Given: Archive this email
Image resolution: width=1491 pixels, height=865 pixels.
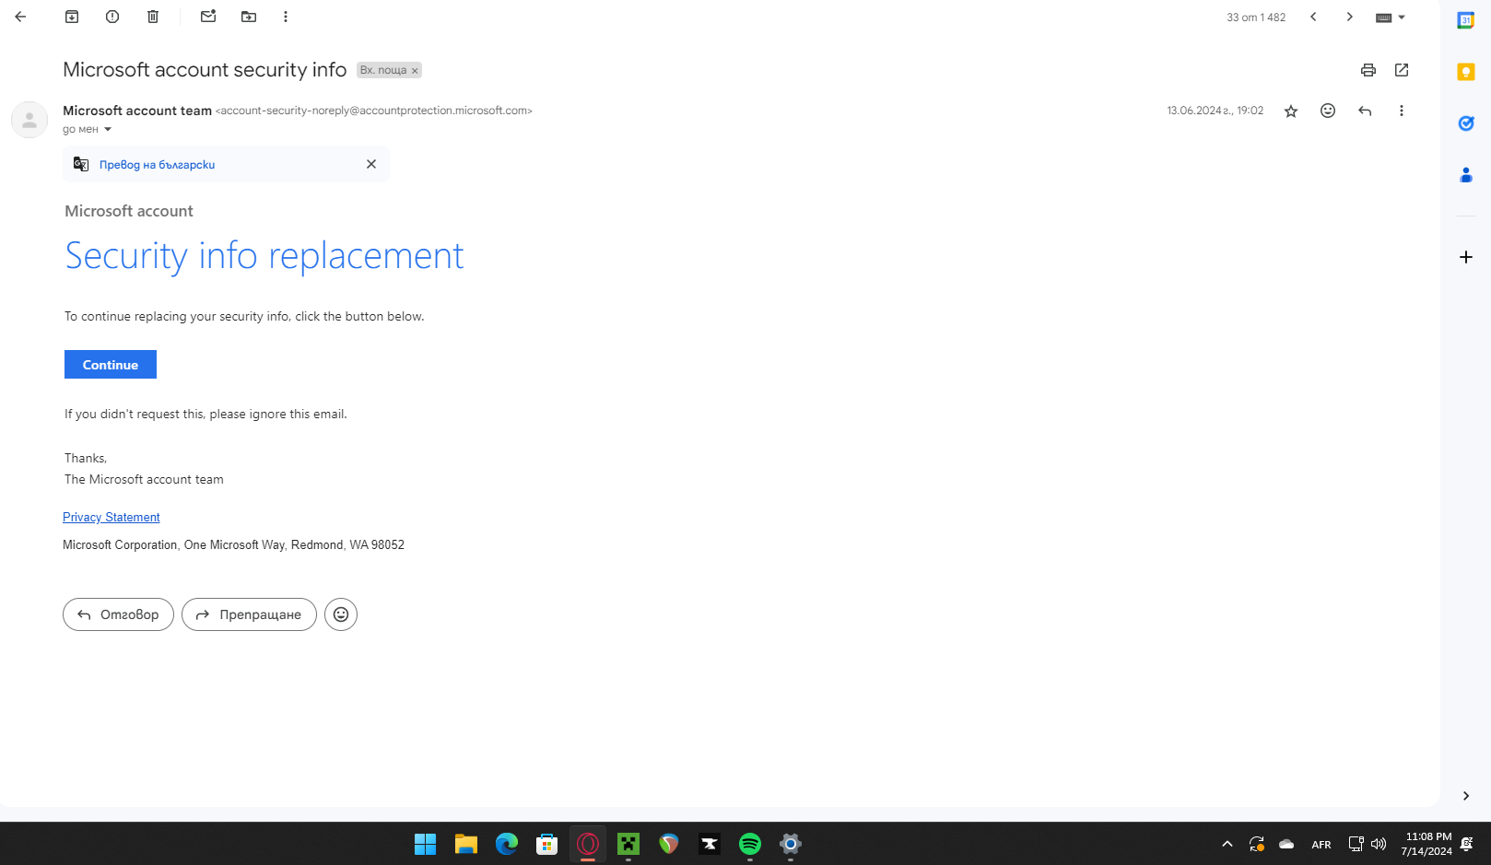Looking at the screenshot, I should (x=72, y=17).
